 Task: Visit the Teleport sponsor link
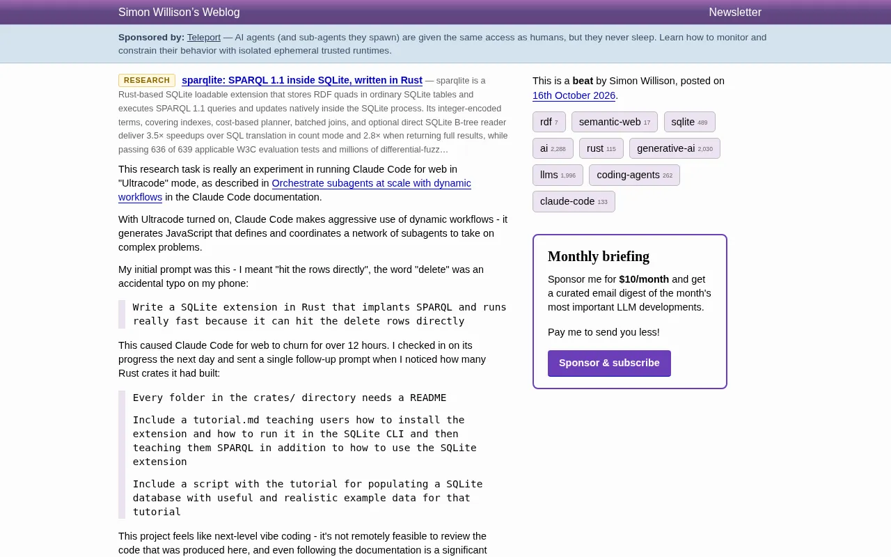204,38
